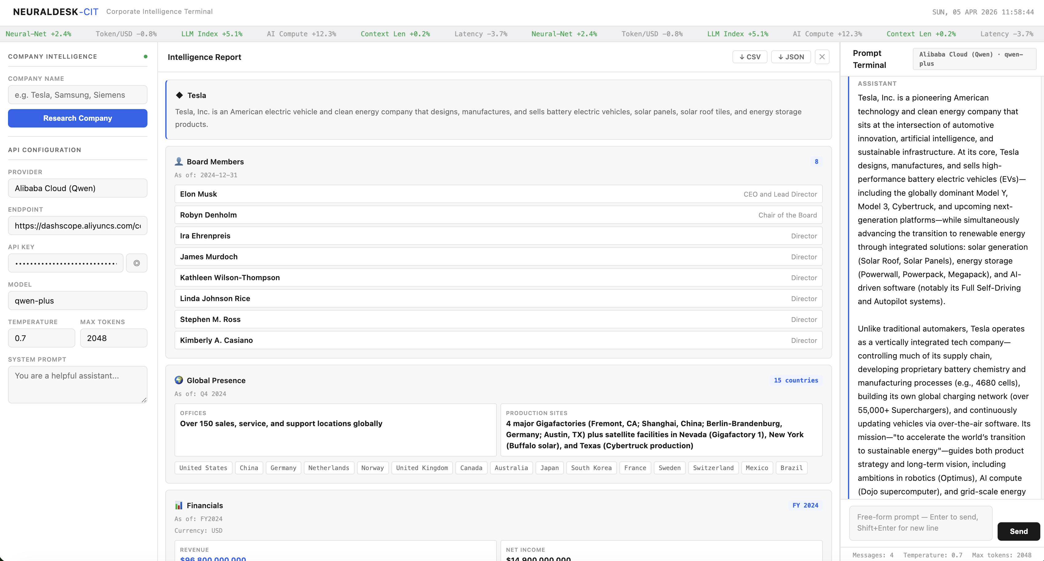The width and height of the screenshot is (1044, 561).
Task: Toggle the China country tag
Action: point(249,468)
